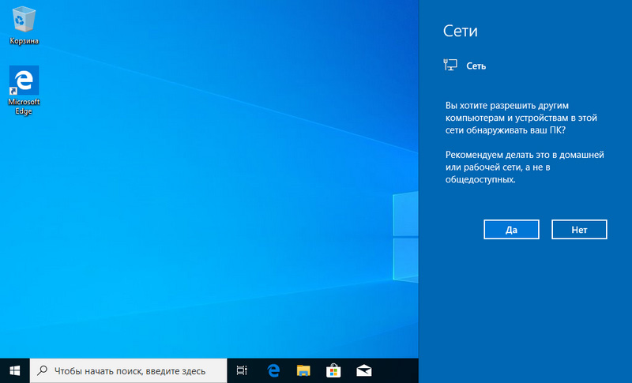Open the Mail app from the taskbar
Screen dimensions: 632x383
[x=363, y=370]
